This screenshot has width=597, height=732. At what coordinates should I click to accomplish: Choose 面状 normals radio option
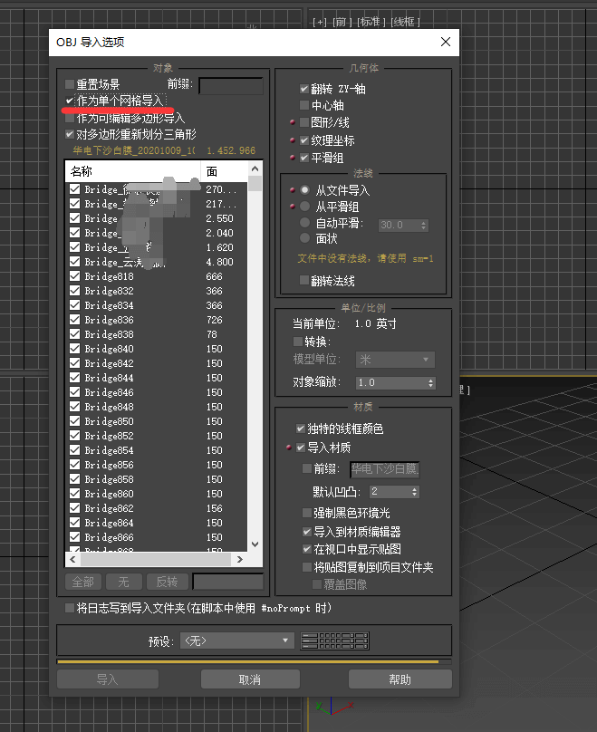click(x=305, y=238)
